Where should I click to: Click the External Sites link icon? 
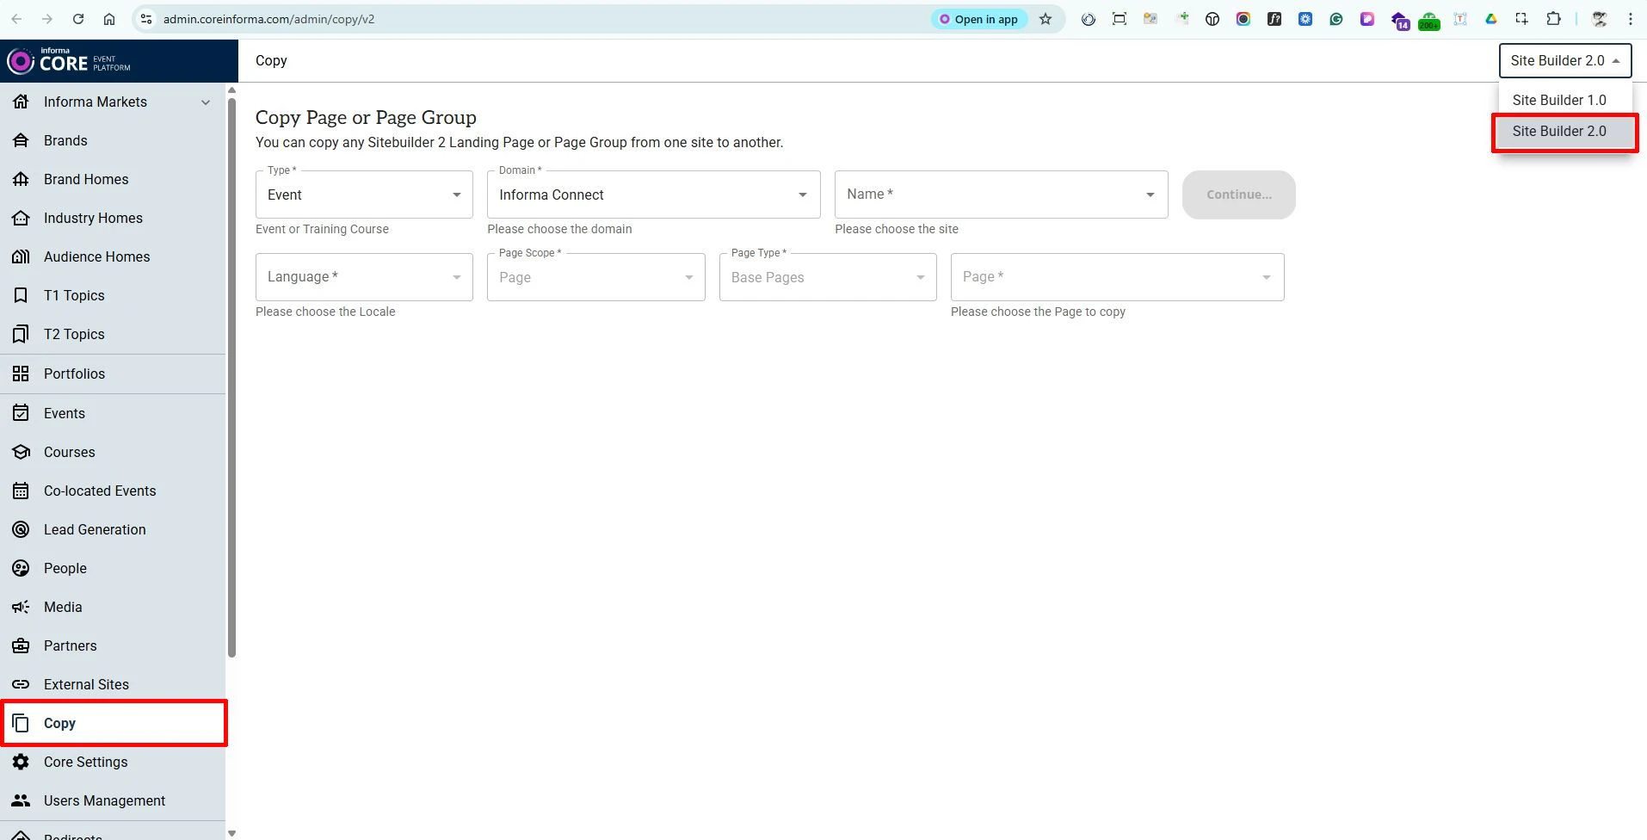coord(21,684)
